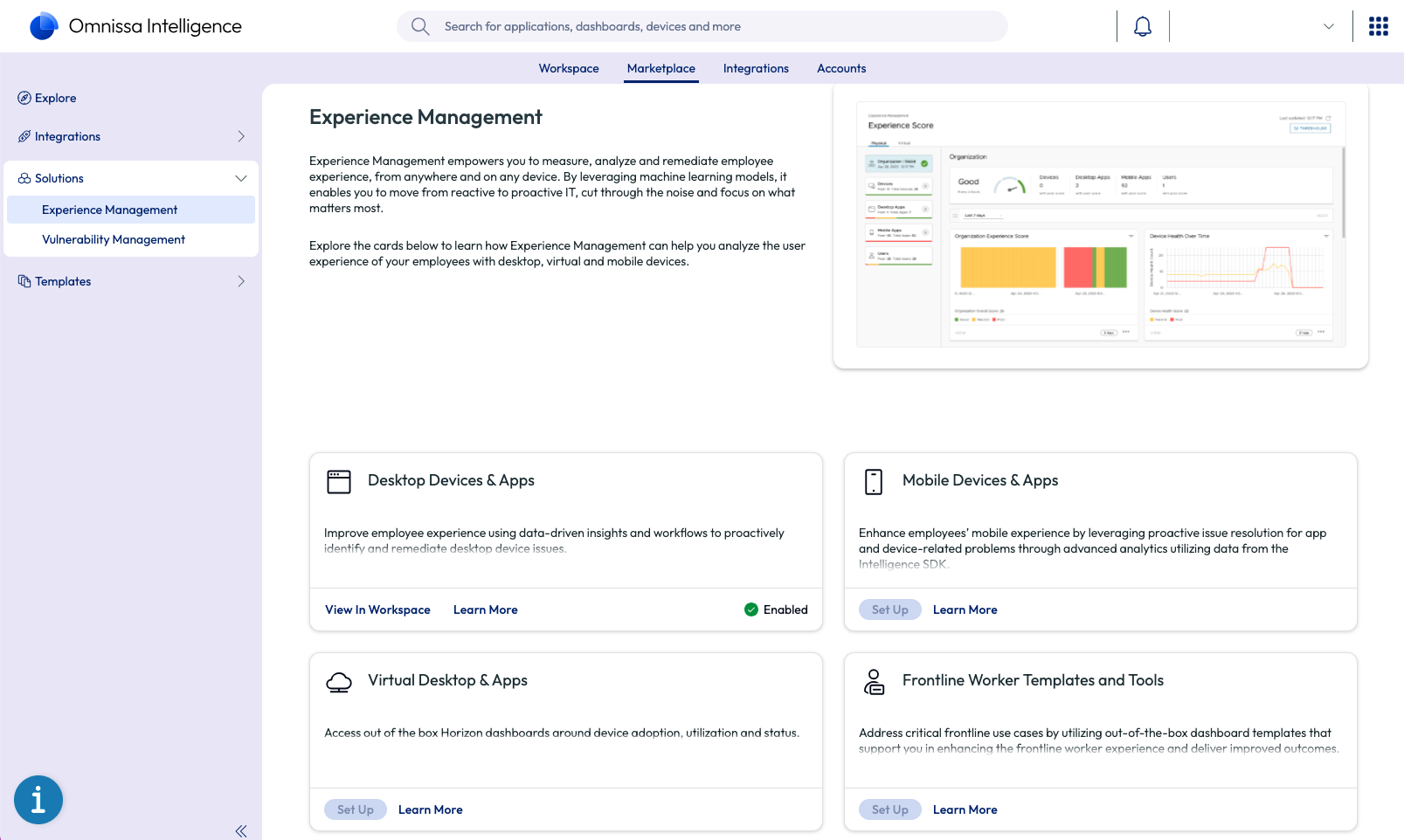Expand the Integrations sidebar chevron
This screenshot has width=1404, height=840.
pos(241,136)
